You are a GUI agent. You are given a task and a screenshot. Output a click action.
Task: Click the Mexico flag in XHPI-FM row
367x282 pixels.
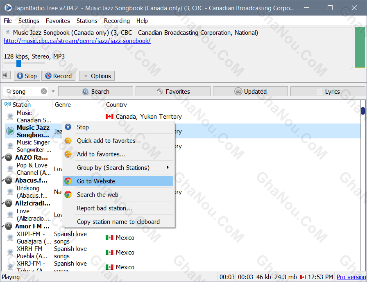109,237
